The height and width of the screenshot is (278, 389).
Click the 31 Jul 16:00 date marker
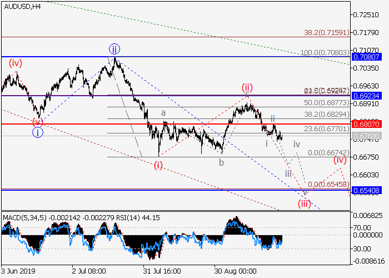tap(161, 272)
